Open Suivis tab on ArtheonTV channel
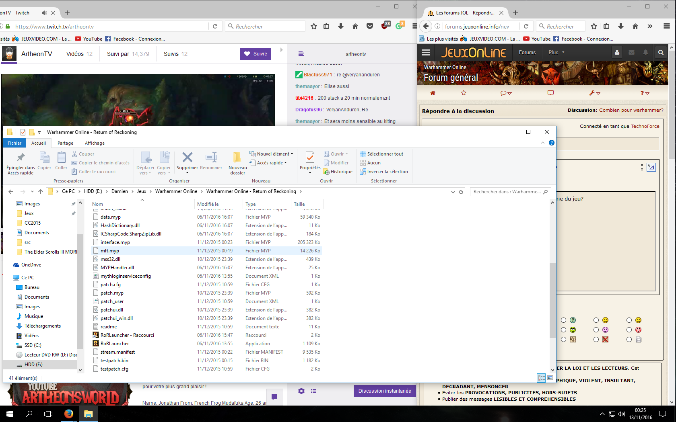The width and height of the screenshot is (676, 422). pyautogui.click(x=175, y=54)
